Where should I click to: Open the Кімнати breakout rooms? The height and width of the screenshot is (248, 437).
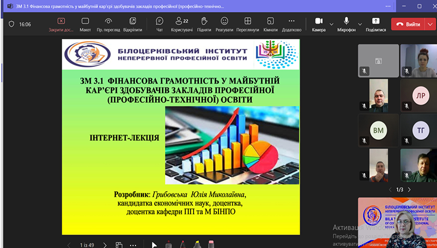pyautogui.click(x=270, y=24)
